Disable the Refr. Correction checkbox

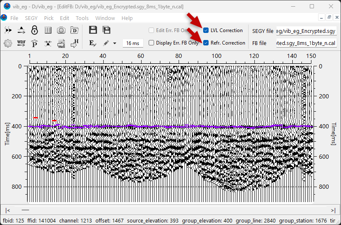(206, 43)
